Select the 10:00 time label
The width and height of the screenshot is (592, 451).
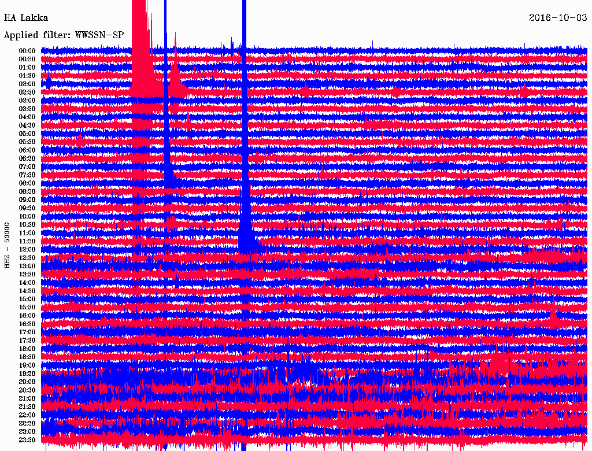(27, 216)
